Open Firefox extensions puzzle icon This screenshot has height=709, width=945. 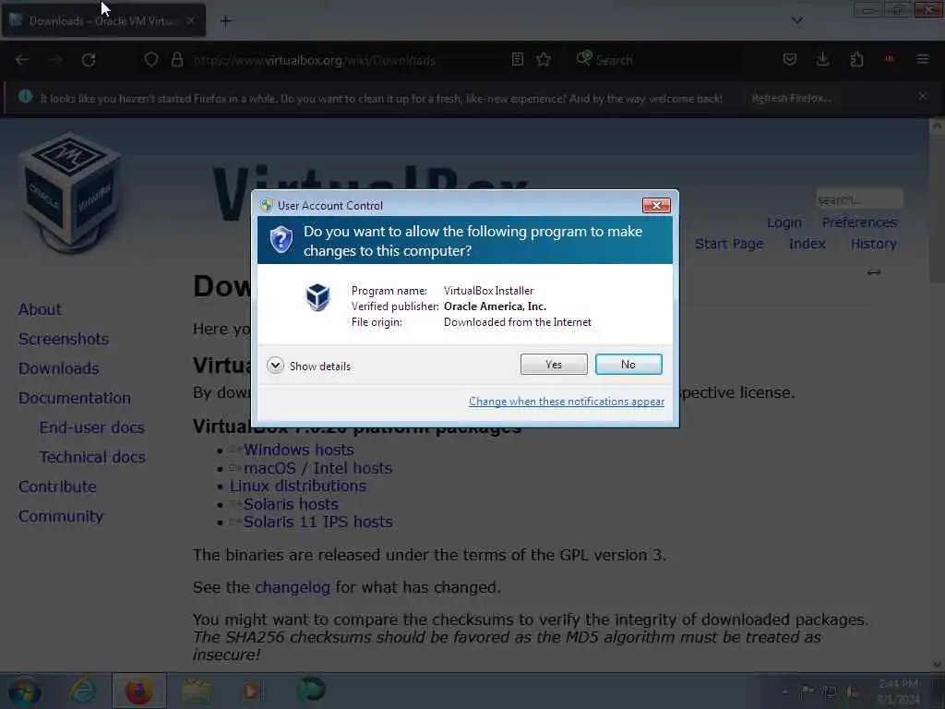click(x=856, y=59)
